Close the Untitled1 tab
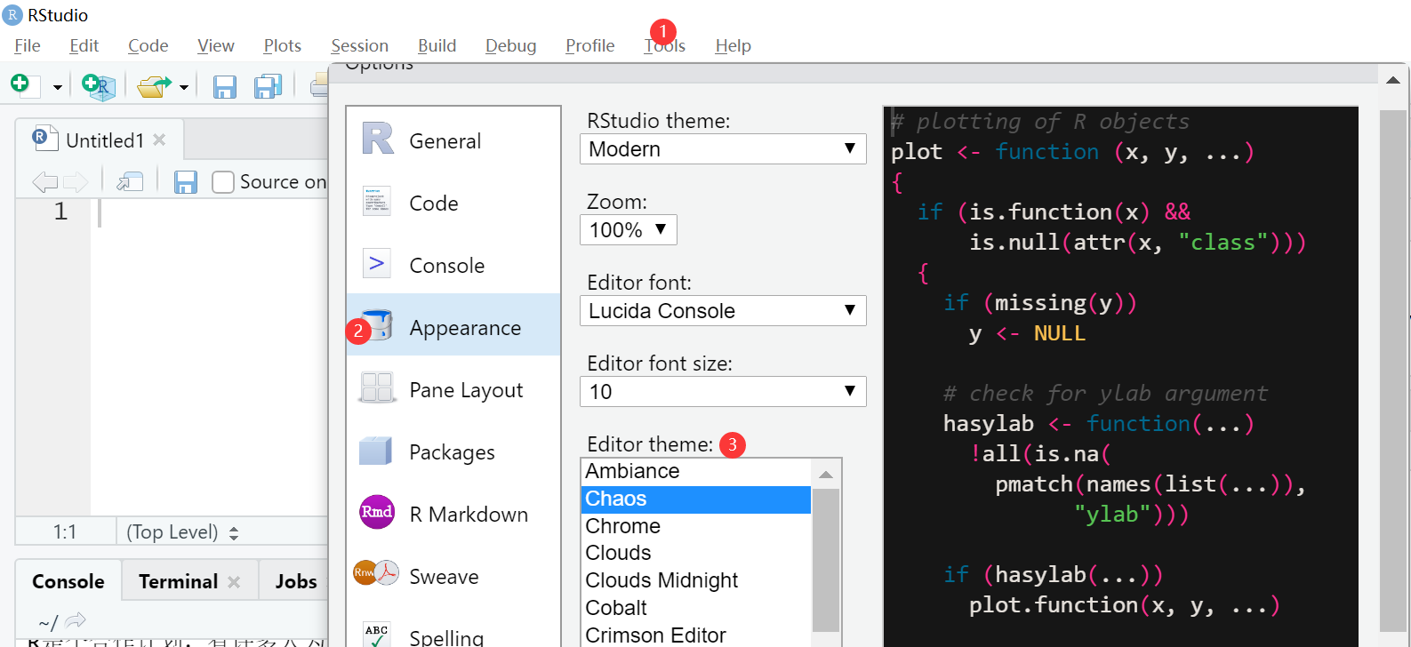 pyautogui.click(x=159, y=140)
